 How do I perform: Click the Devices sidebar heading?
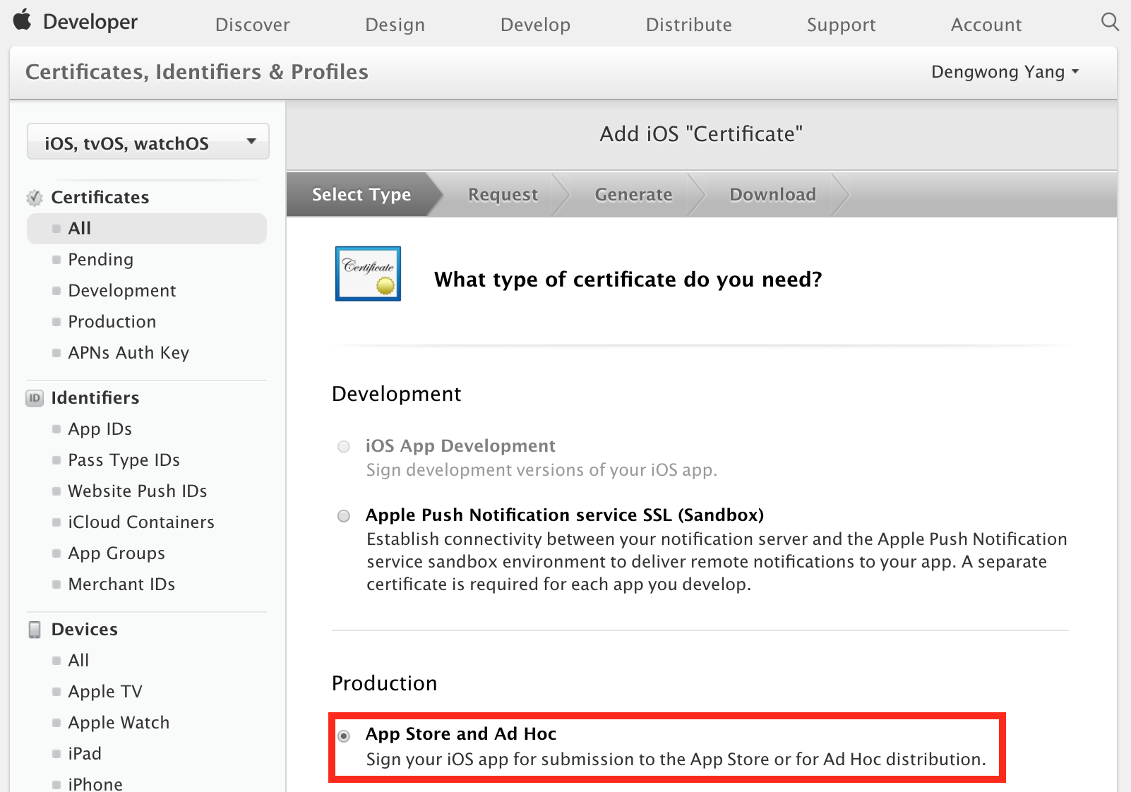[x=85, y=630]
